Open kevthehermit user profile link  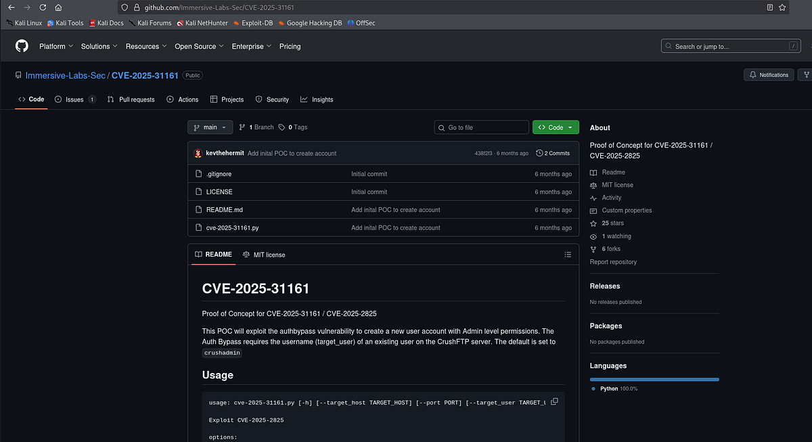[225, 153]
